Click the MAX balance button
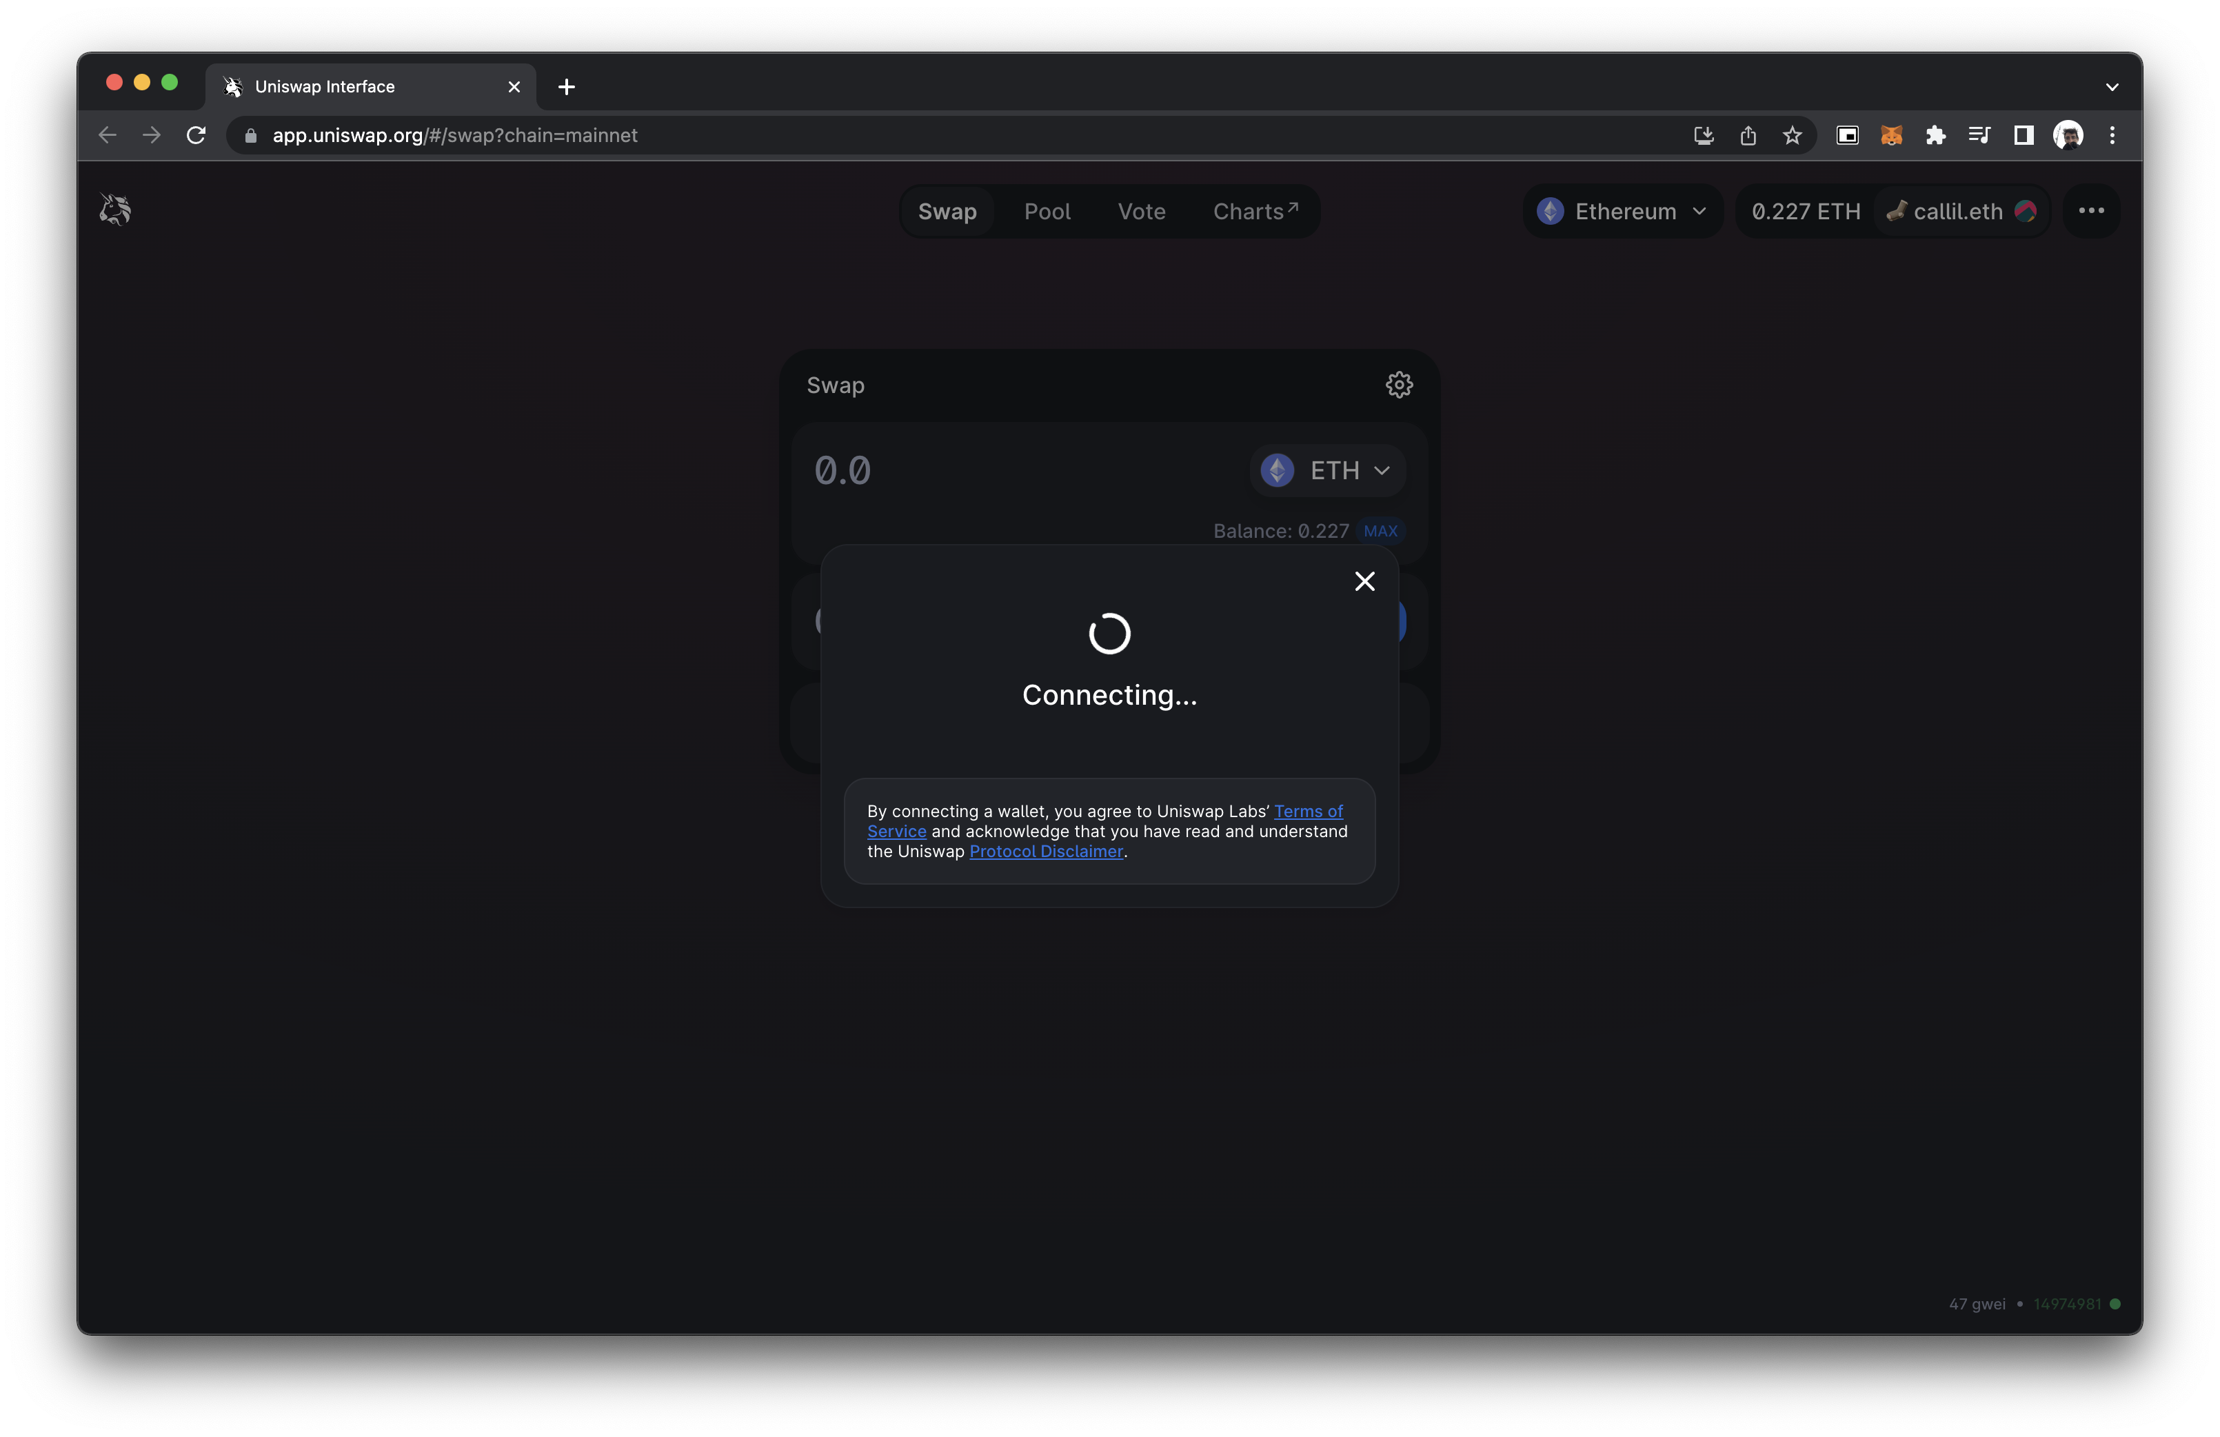The image size is (2220, 1437). click(1380, 531)
